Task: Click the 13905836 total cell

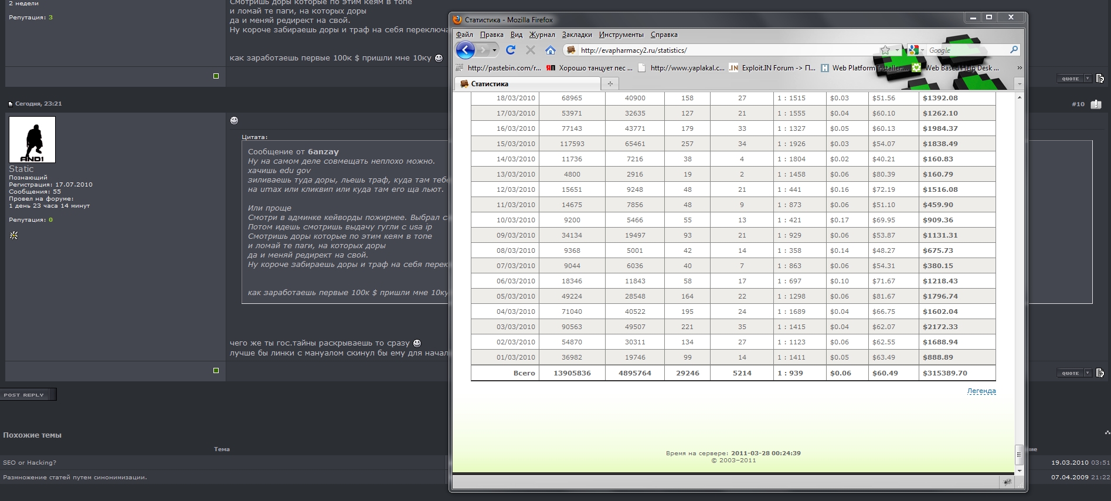Action: (x=572, y=373)
